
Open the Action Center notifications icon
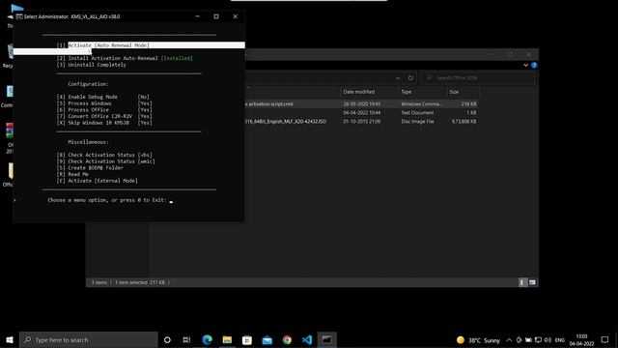click(x=605, y=339)
